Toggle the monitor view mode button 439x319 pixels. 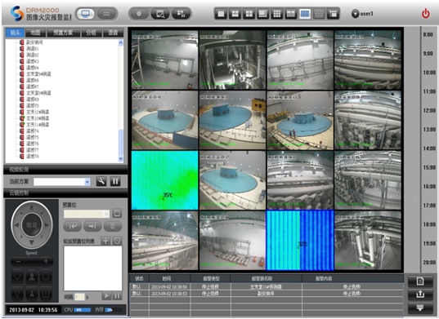coord(86,14)
